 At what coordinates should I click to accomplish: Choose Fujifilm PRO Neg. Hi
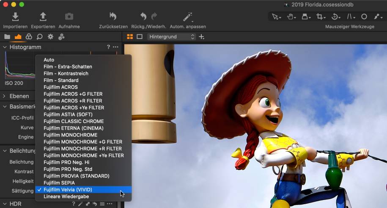click(x=83, y=162)
